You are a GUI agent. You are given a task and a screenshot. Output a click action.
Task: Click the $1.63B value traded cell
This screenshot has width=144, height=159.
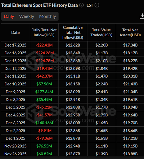pyautogui.click(x=101, y=138)
